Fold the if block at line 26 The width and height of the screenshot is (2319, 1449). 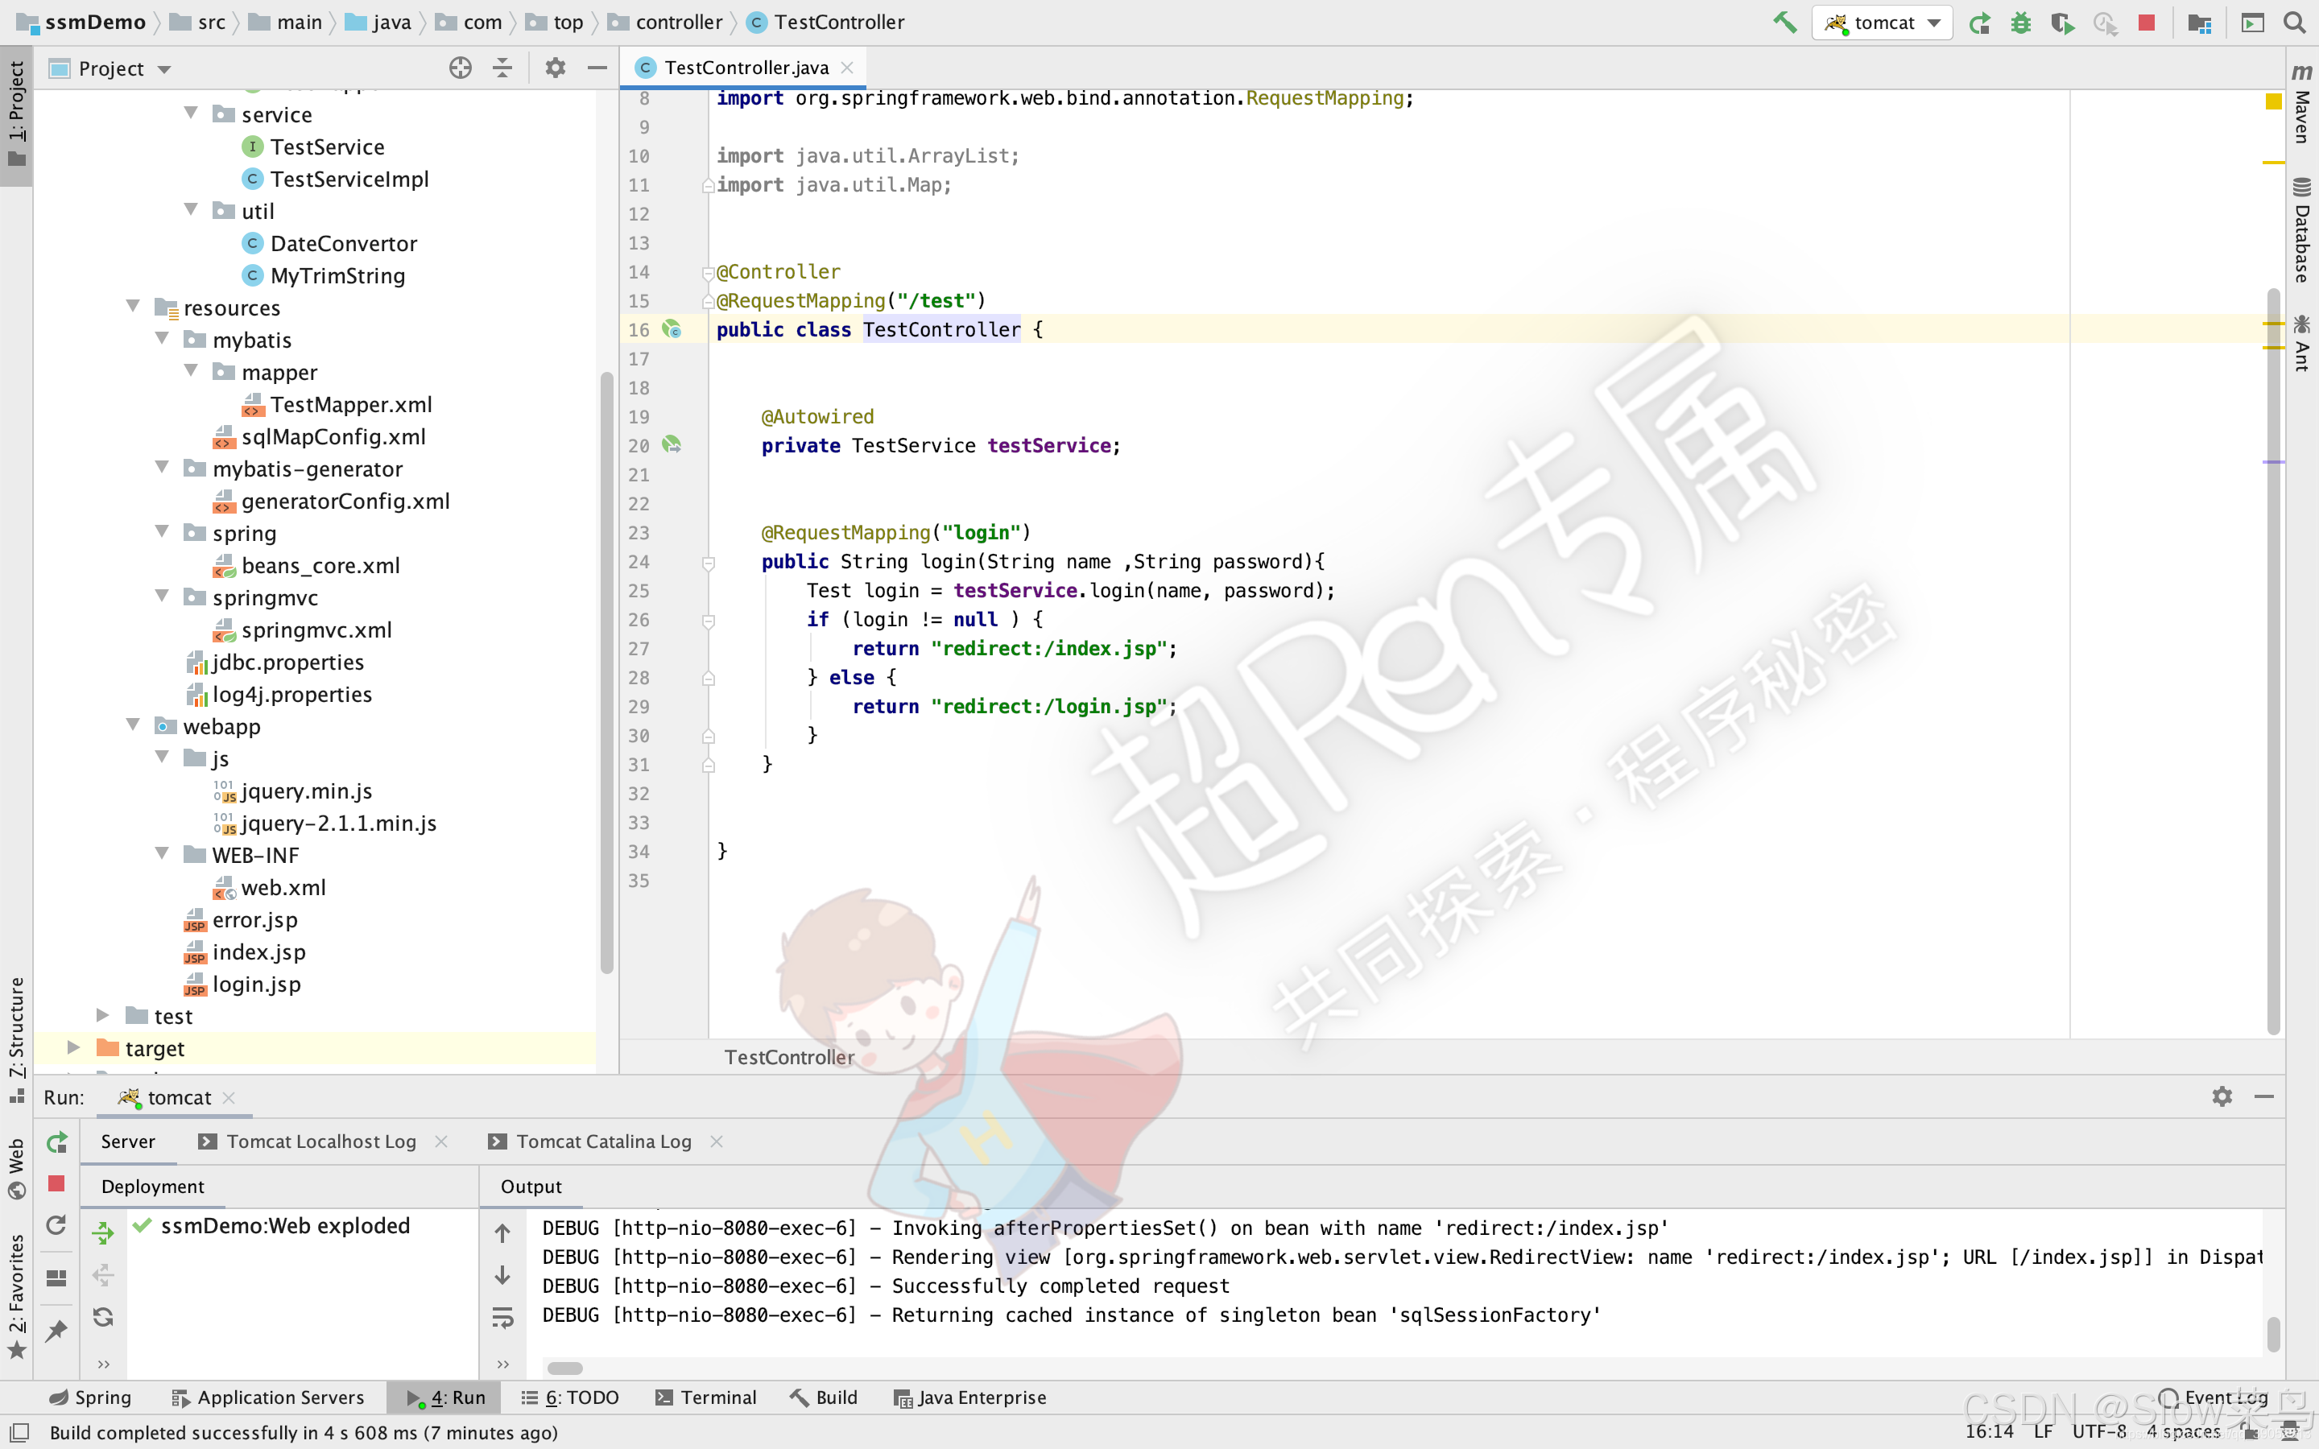708,621
